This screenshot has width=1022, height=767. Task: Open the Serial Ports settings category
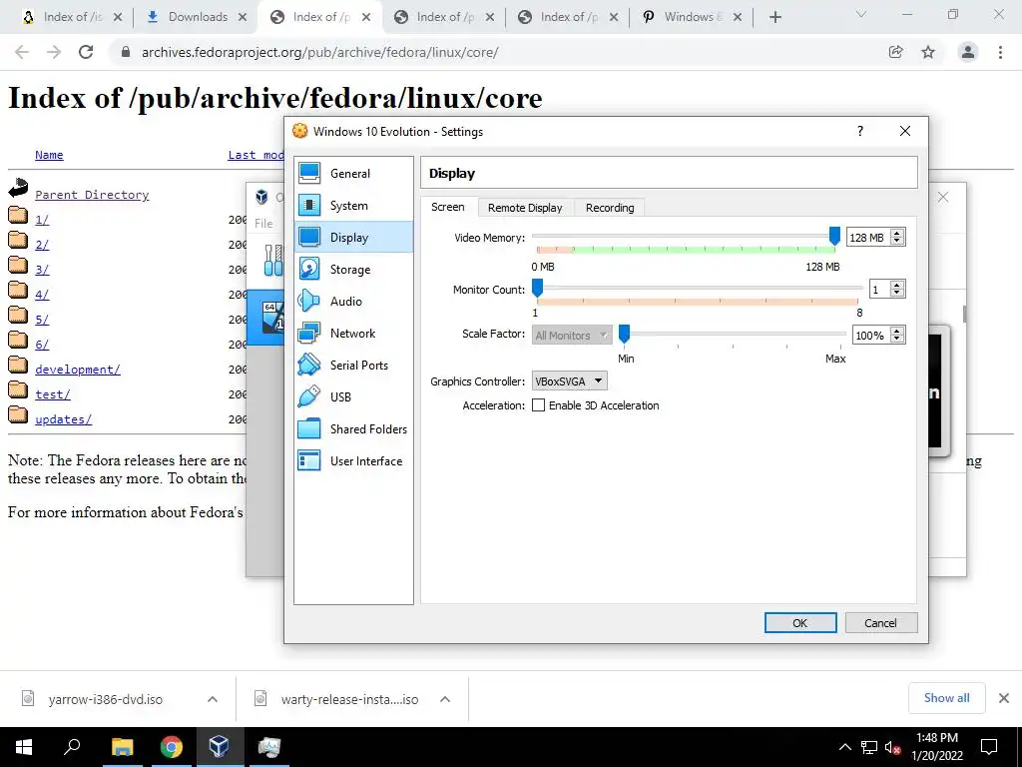point(353,366)
